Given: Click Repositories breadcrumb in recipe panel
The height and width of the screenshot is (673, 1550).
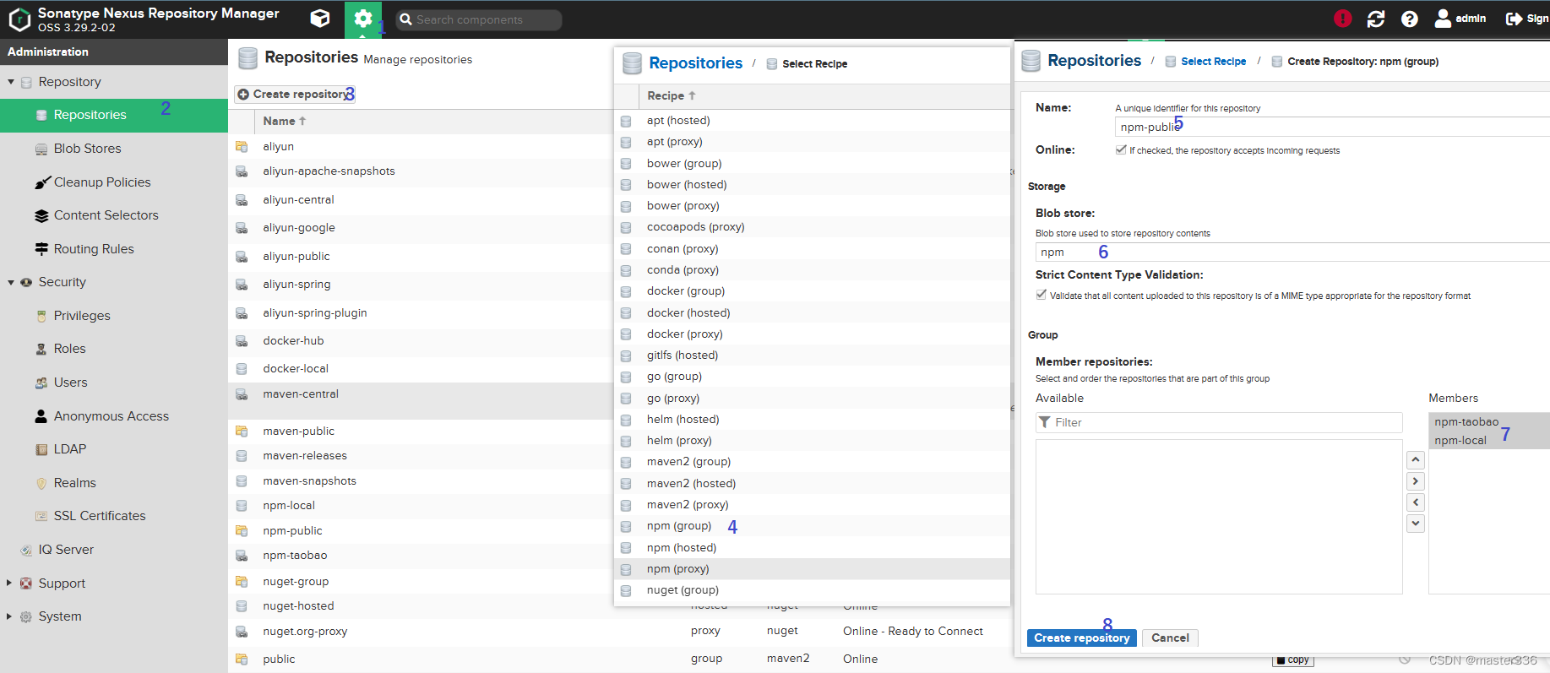Looking at the screenshot, I should [695, 63].
